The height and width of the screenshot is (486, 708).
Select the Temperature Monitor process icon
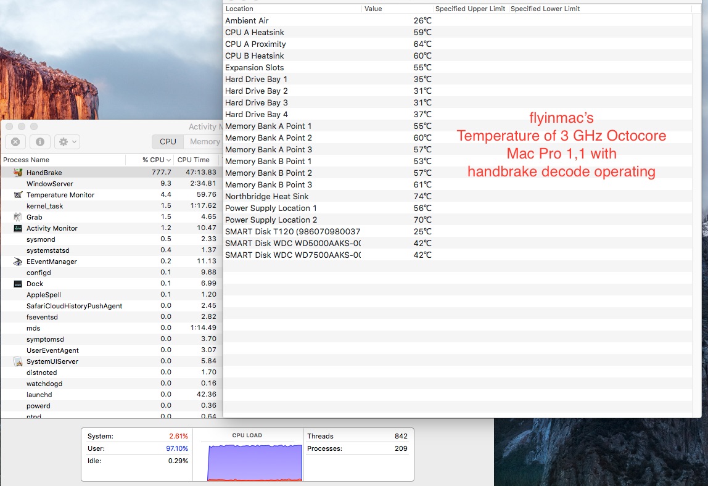[18, 195]
